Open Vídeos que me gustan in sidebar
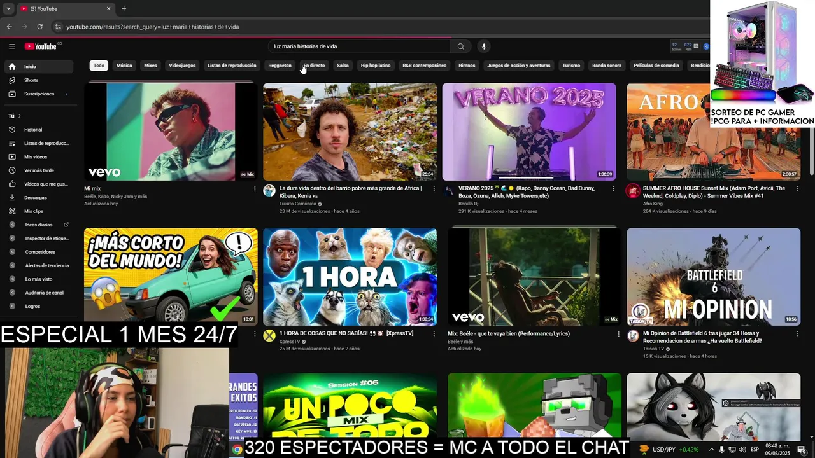815x458 pixels. coord(39,184)
